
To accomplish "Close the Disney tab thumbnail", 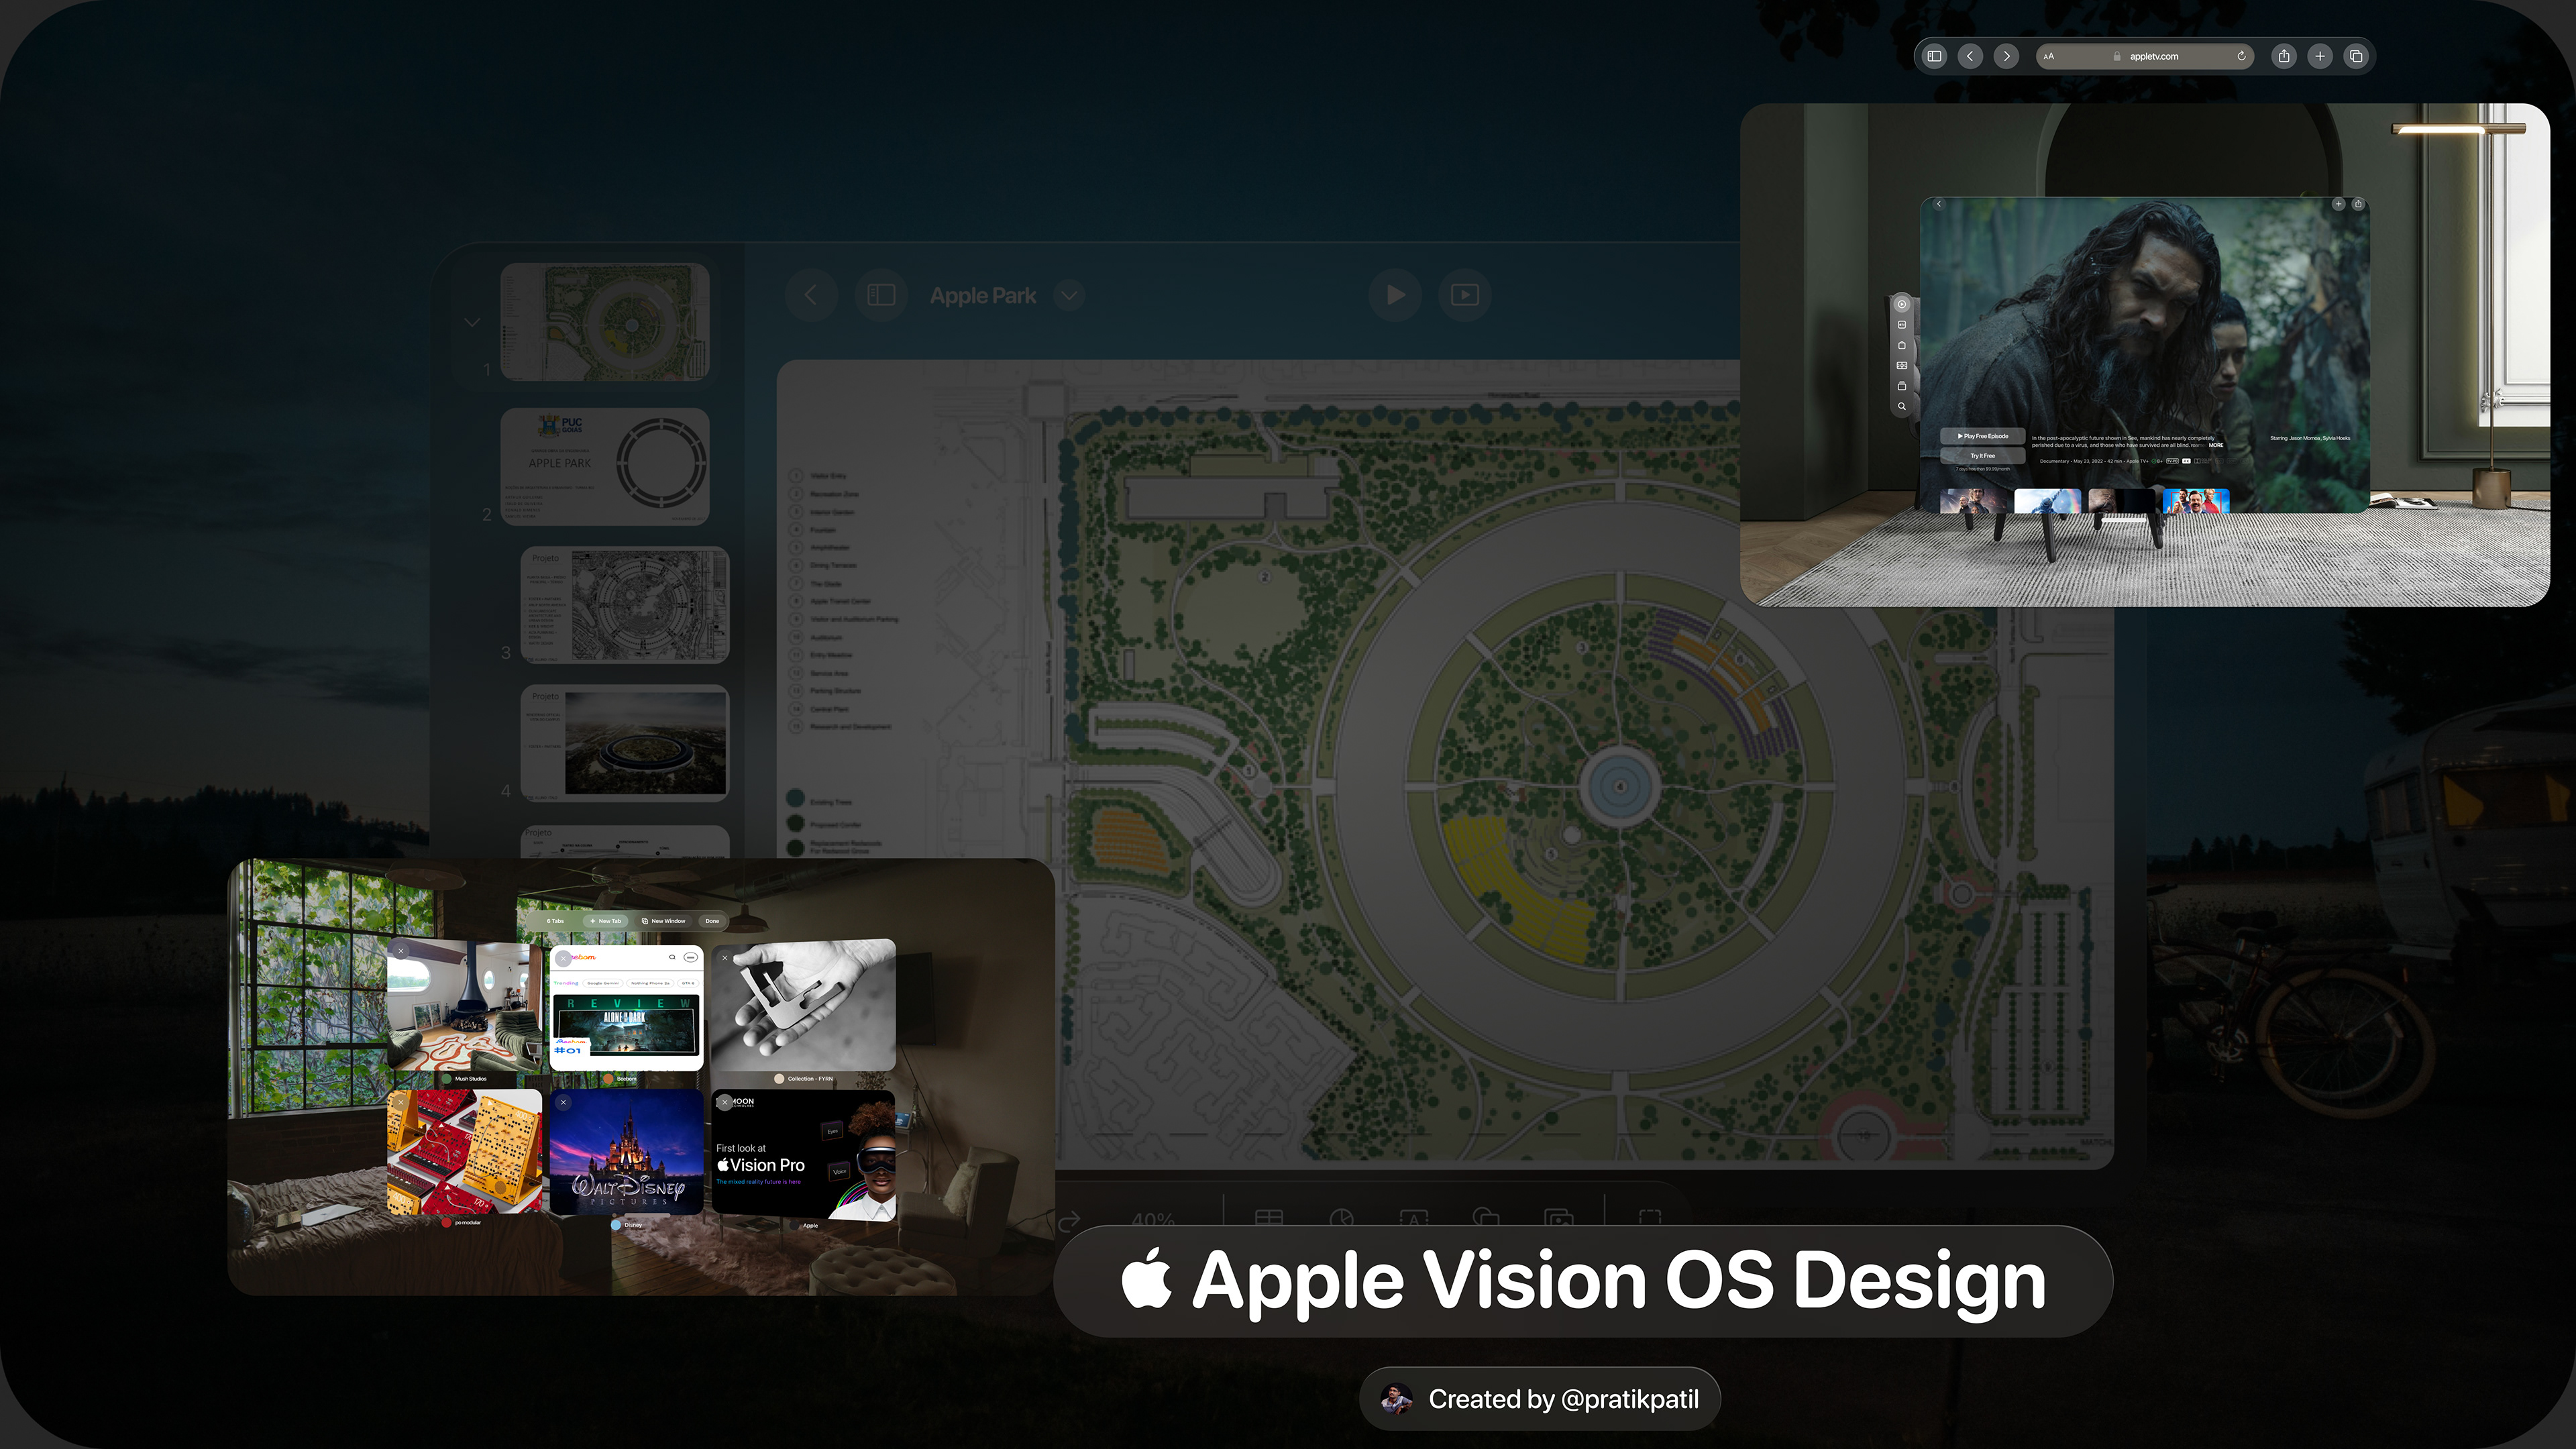I will tap(564, 1102).
